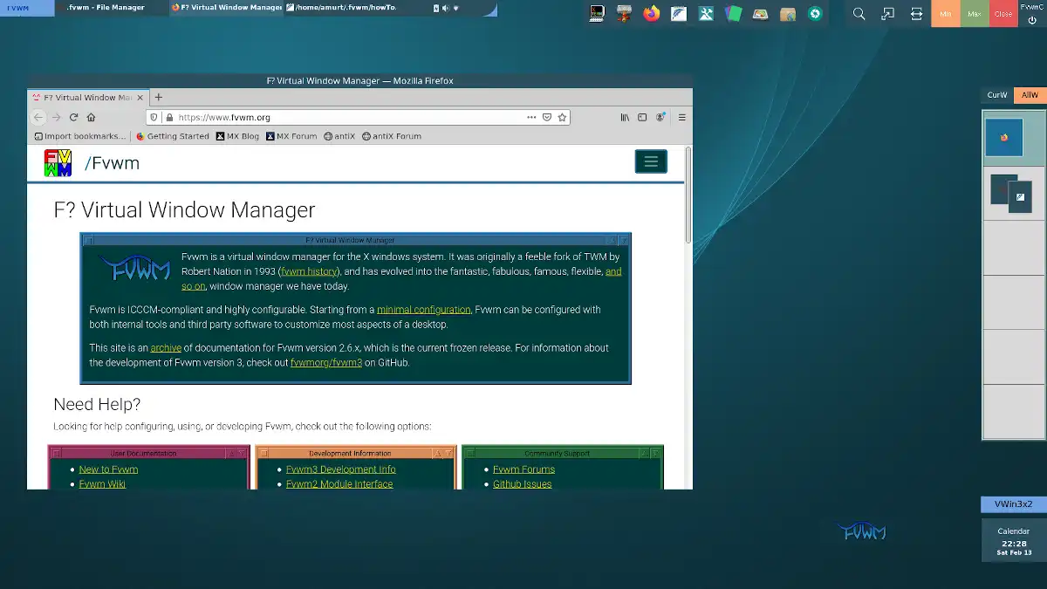
Task: Open the package box launcher icon
Action: tap(787, 13)
